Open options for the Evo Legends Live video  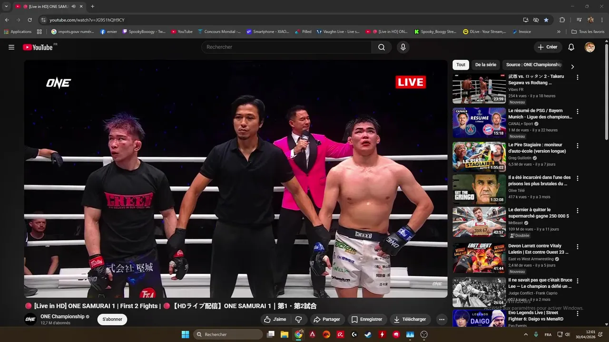coord(578,313)
